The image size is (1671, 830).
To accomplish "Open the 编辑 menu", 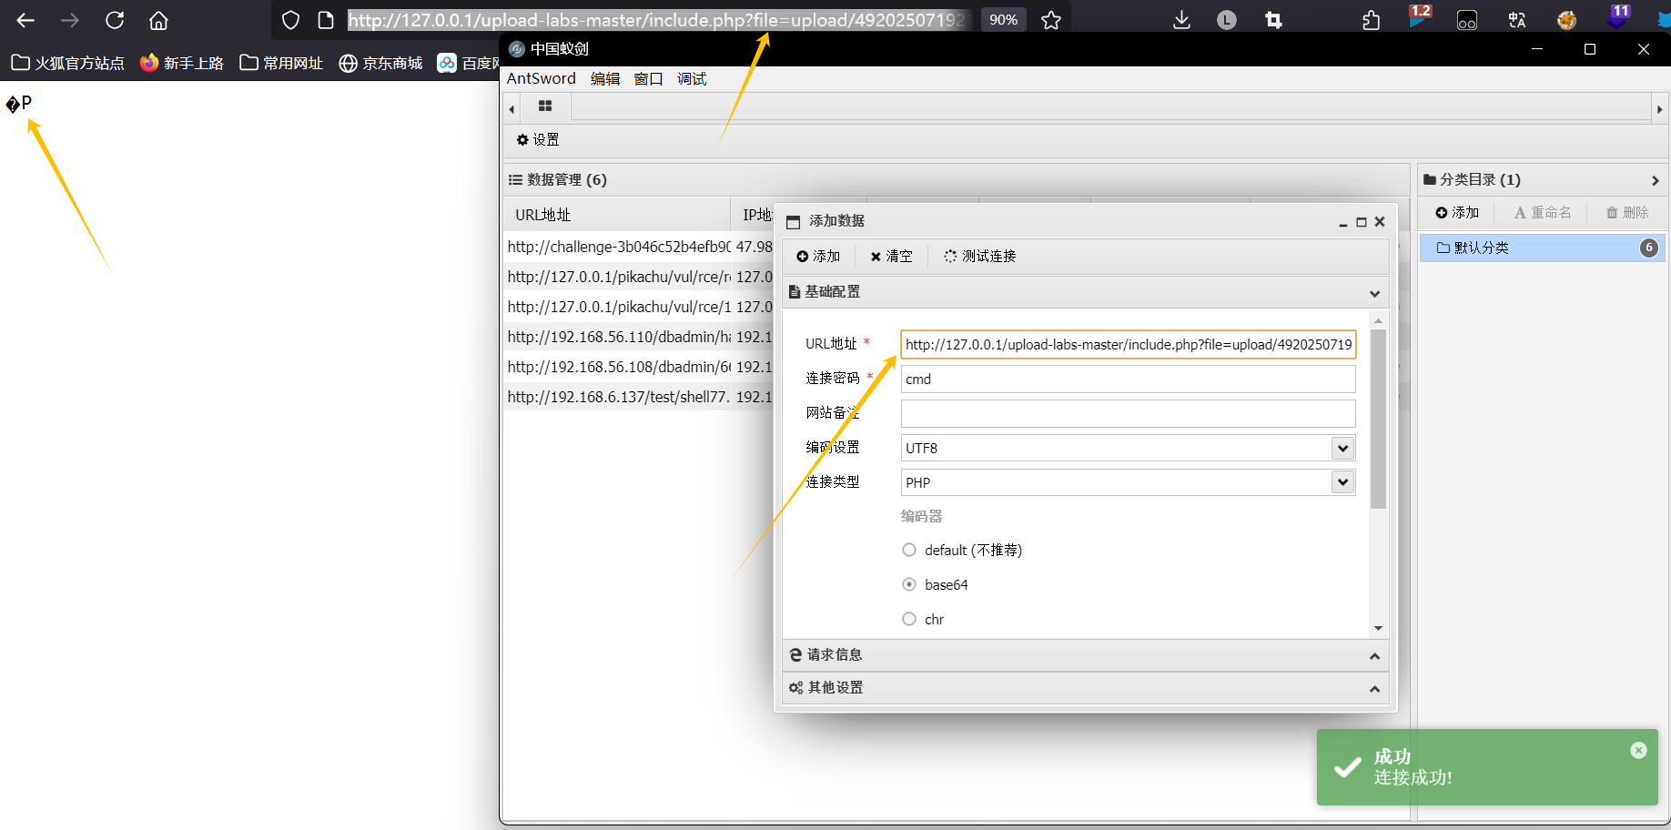I will pyautogui.click(x=605, y=79).
